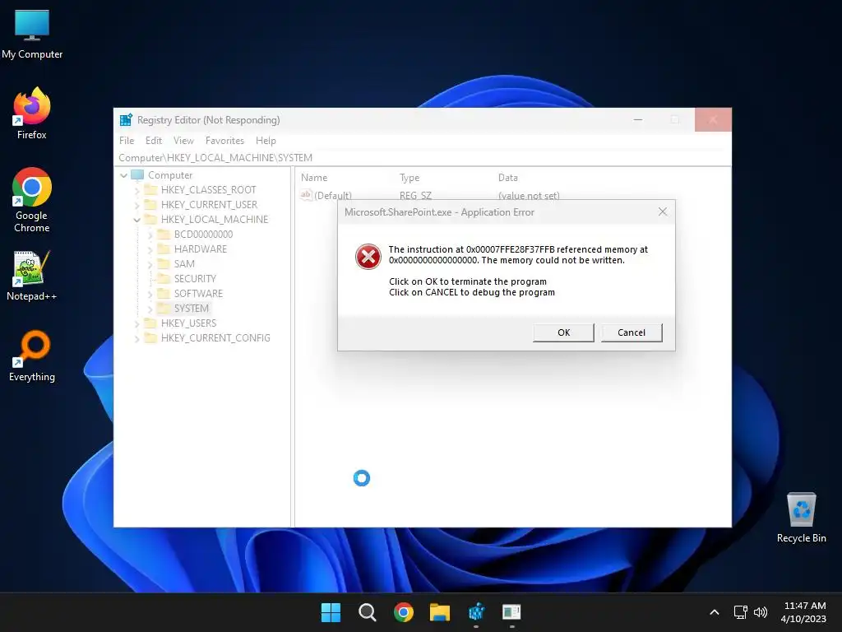The height and width of the screenshot is (632, 842).
Task: Open the View menu in Registry Editor
Action: [x=183, y=140]
